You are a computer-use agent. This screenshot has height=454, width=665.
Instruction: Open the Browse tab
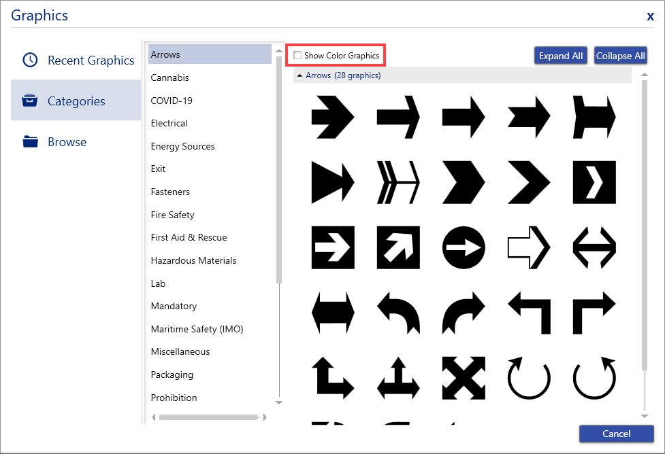click(x=67, y=142)
